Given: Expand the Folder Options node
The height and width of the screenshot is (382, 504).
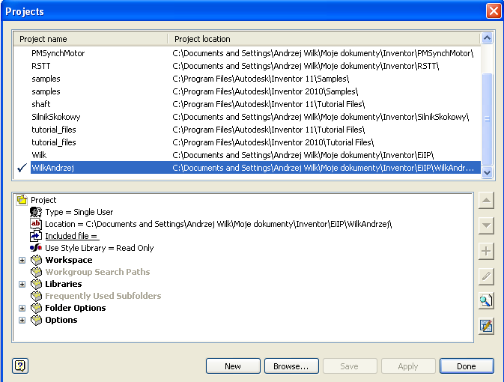Looking at the screenshot, I should coord(22,308).
